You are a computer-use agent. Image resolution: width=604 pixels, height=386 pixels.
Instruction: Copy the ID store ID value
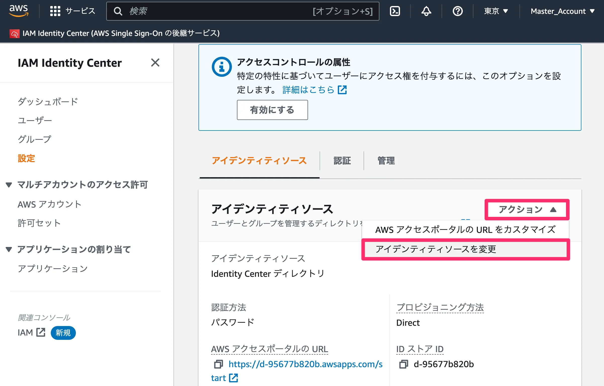click(404, 364)
